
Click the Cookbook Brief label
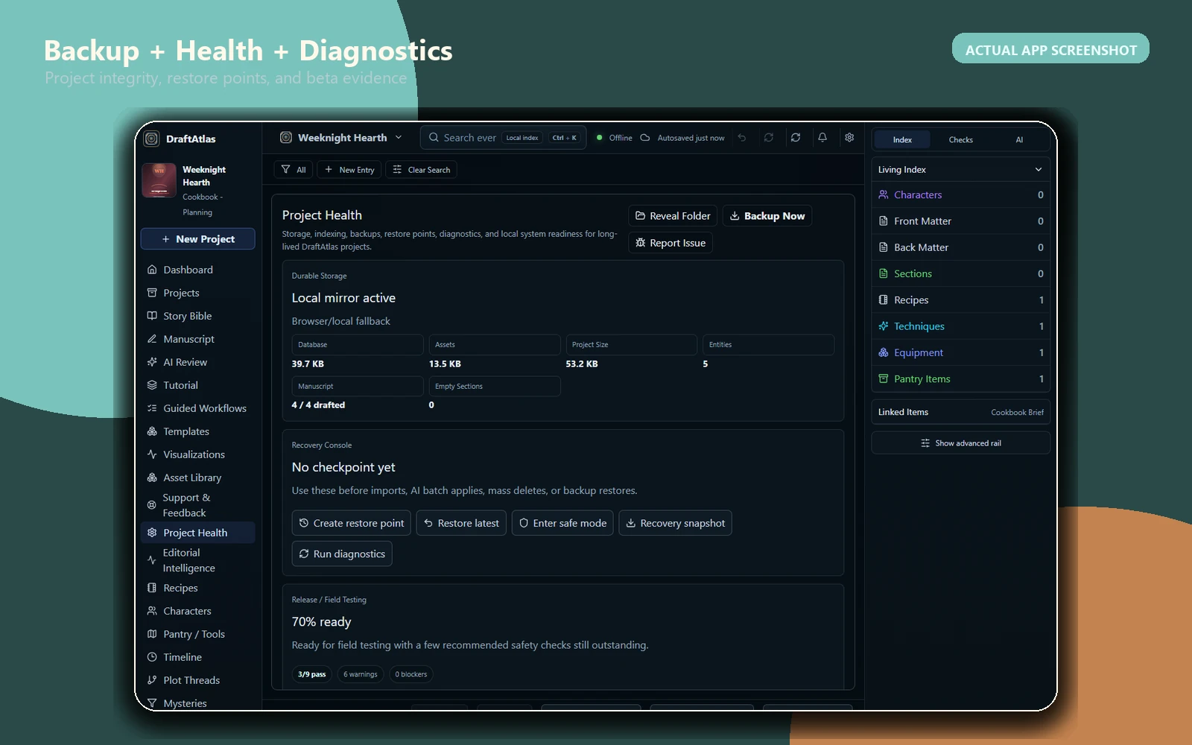click(x=1017, y=413)
